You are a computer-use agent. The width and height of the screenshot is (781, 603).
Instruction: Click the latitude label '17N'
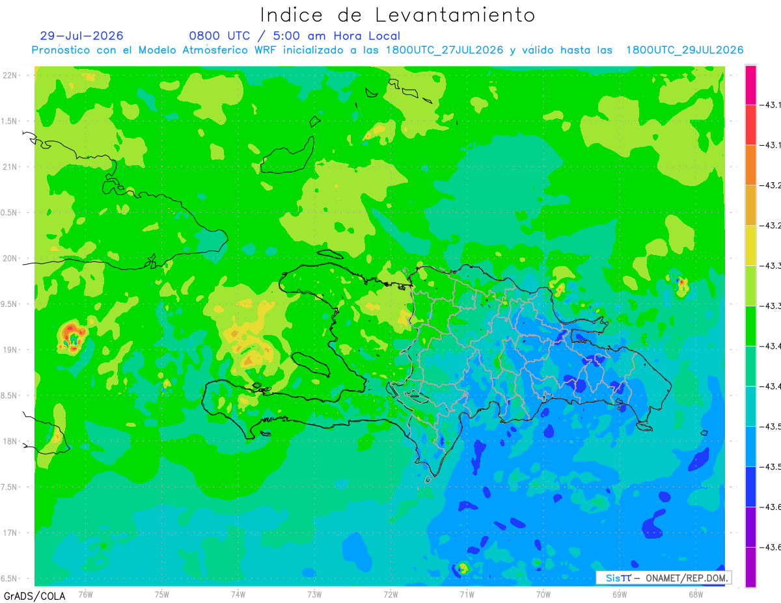(x=10, y=533)
